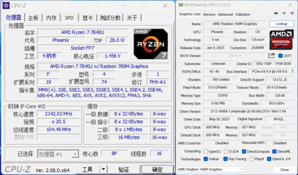Click the 核心速度 value 2142.02 MHz
This screenshot has width=298, height=175.
click(59, 114)
